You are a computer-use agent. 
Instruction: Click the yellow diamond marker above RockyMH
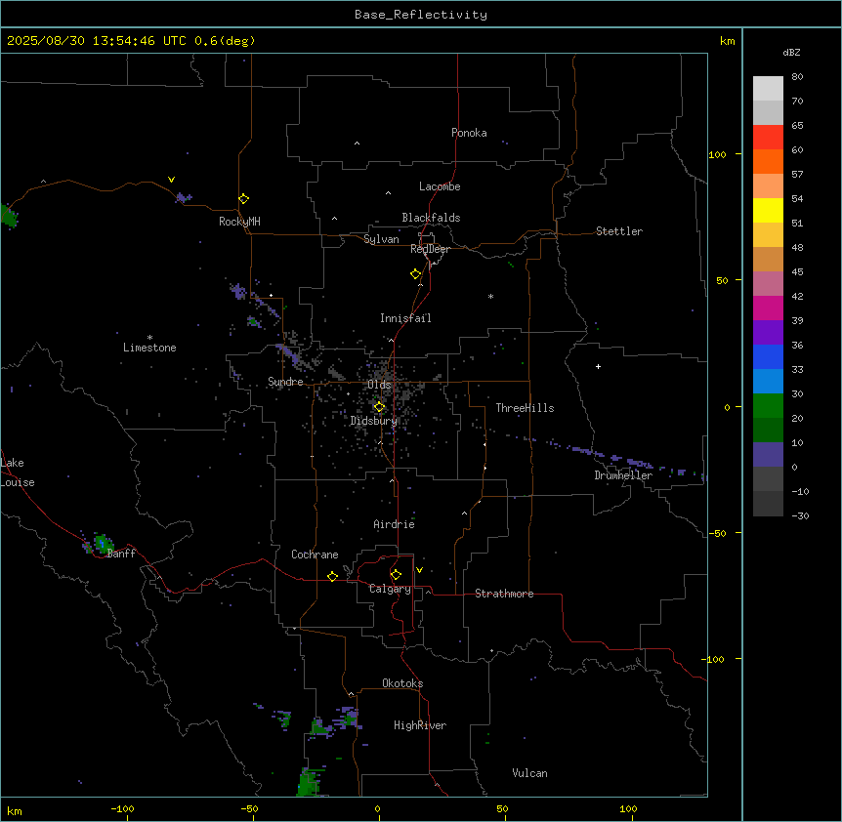click(x=243, y=199)
